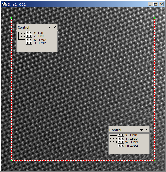
Task: Click the upper panel's 'Control' title label
Action: coord(23,27)
